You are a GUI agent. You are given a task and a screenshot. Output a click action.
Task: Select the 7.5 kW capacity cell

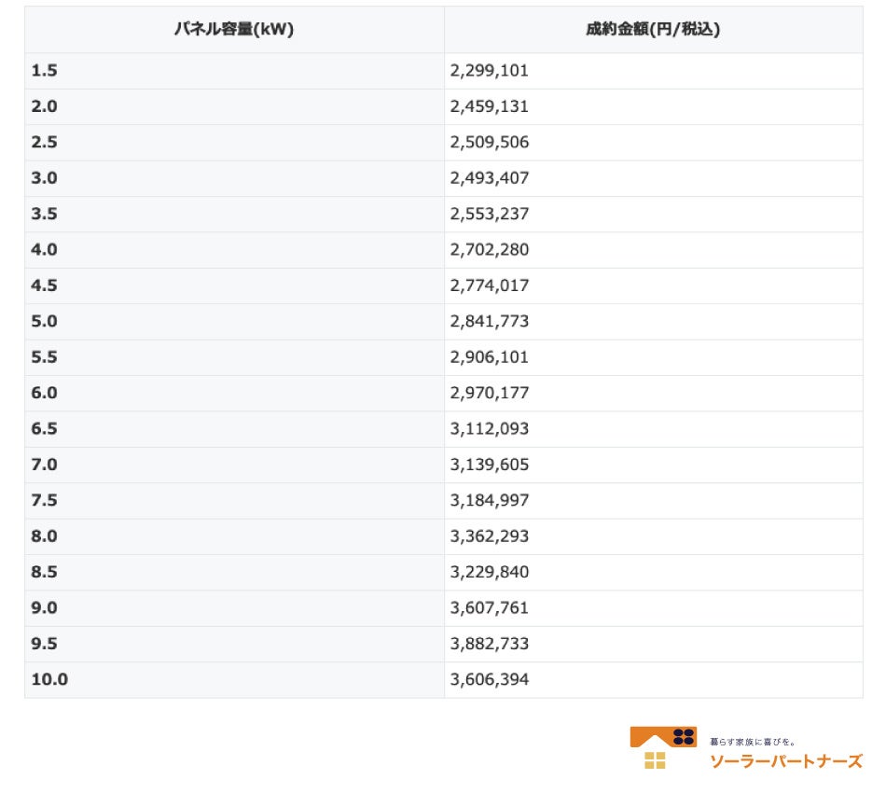point(44,500)
